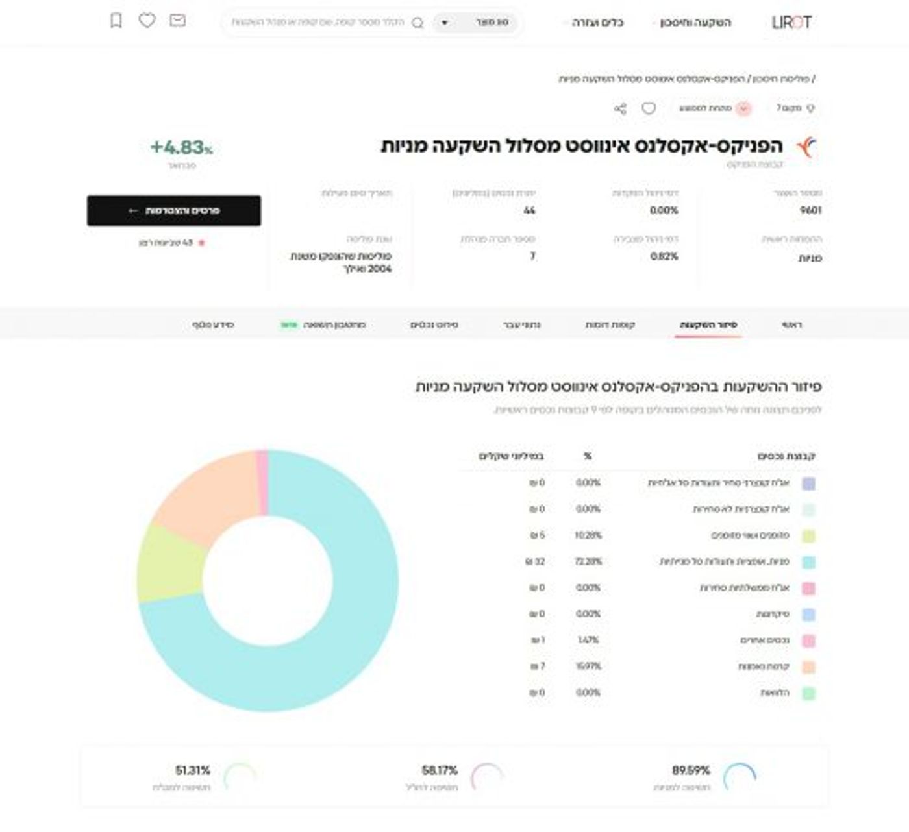Click the +4.83% yield figure
This screenshot has width=909, height=832.
click(182, 148)
